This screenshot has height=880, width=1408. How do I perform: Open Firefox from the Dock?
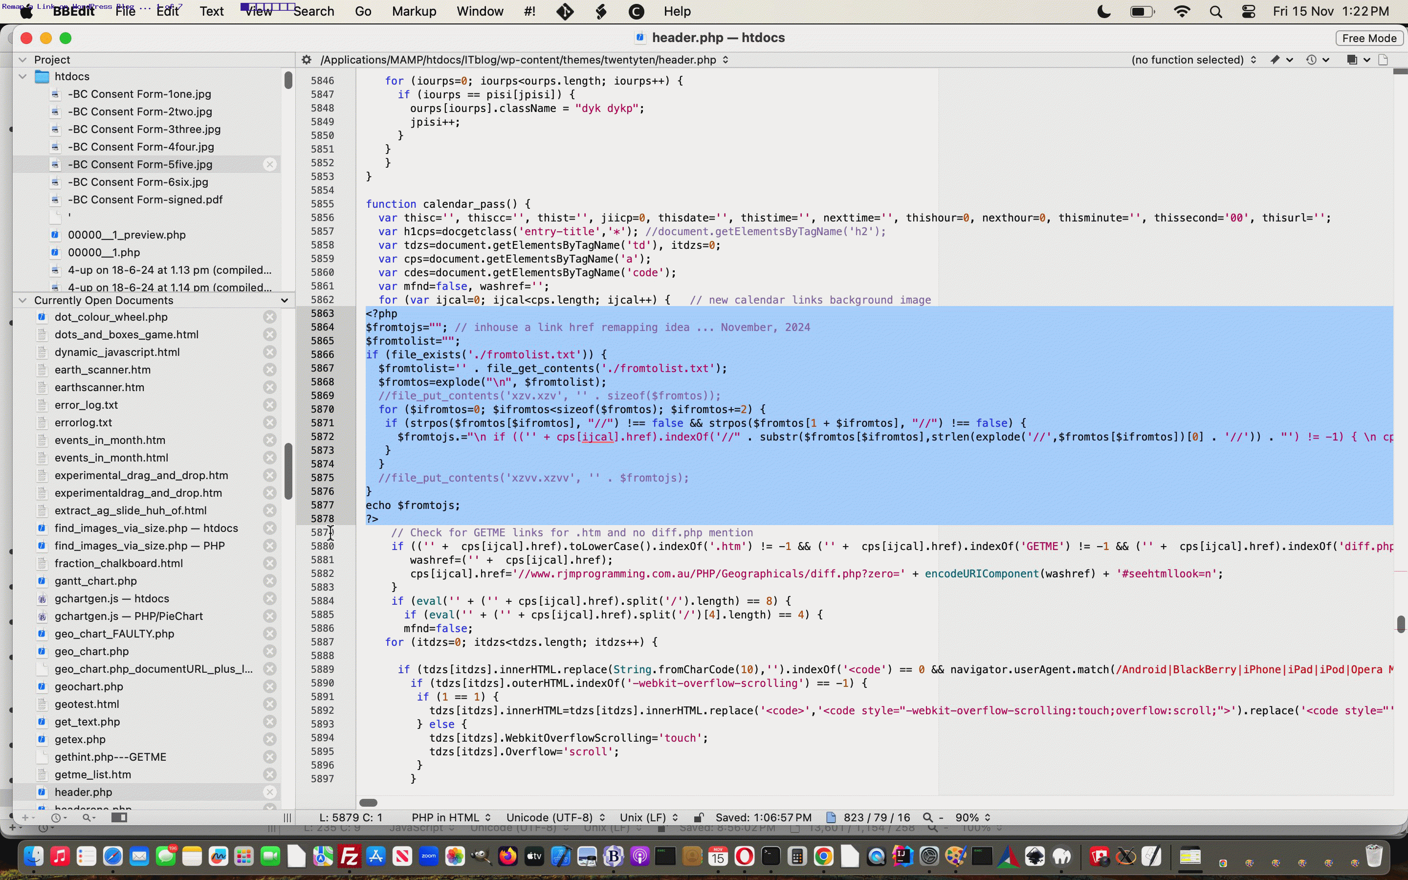507,856
